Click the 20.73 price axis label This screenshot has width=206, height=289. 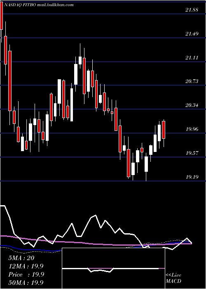point(192,81)
